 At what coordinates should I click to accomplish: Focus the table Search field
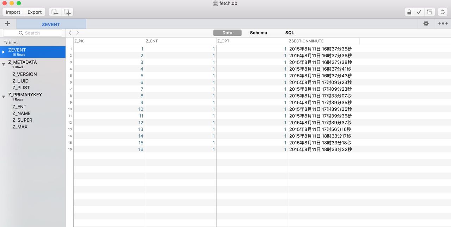(32, 33)
